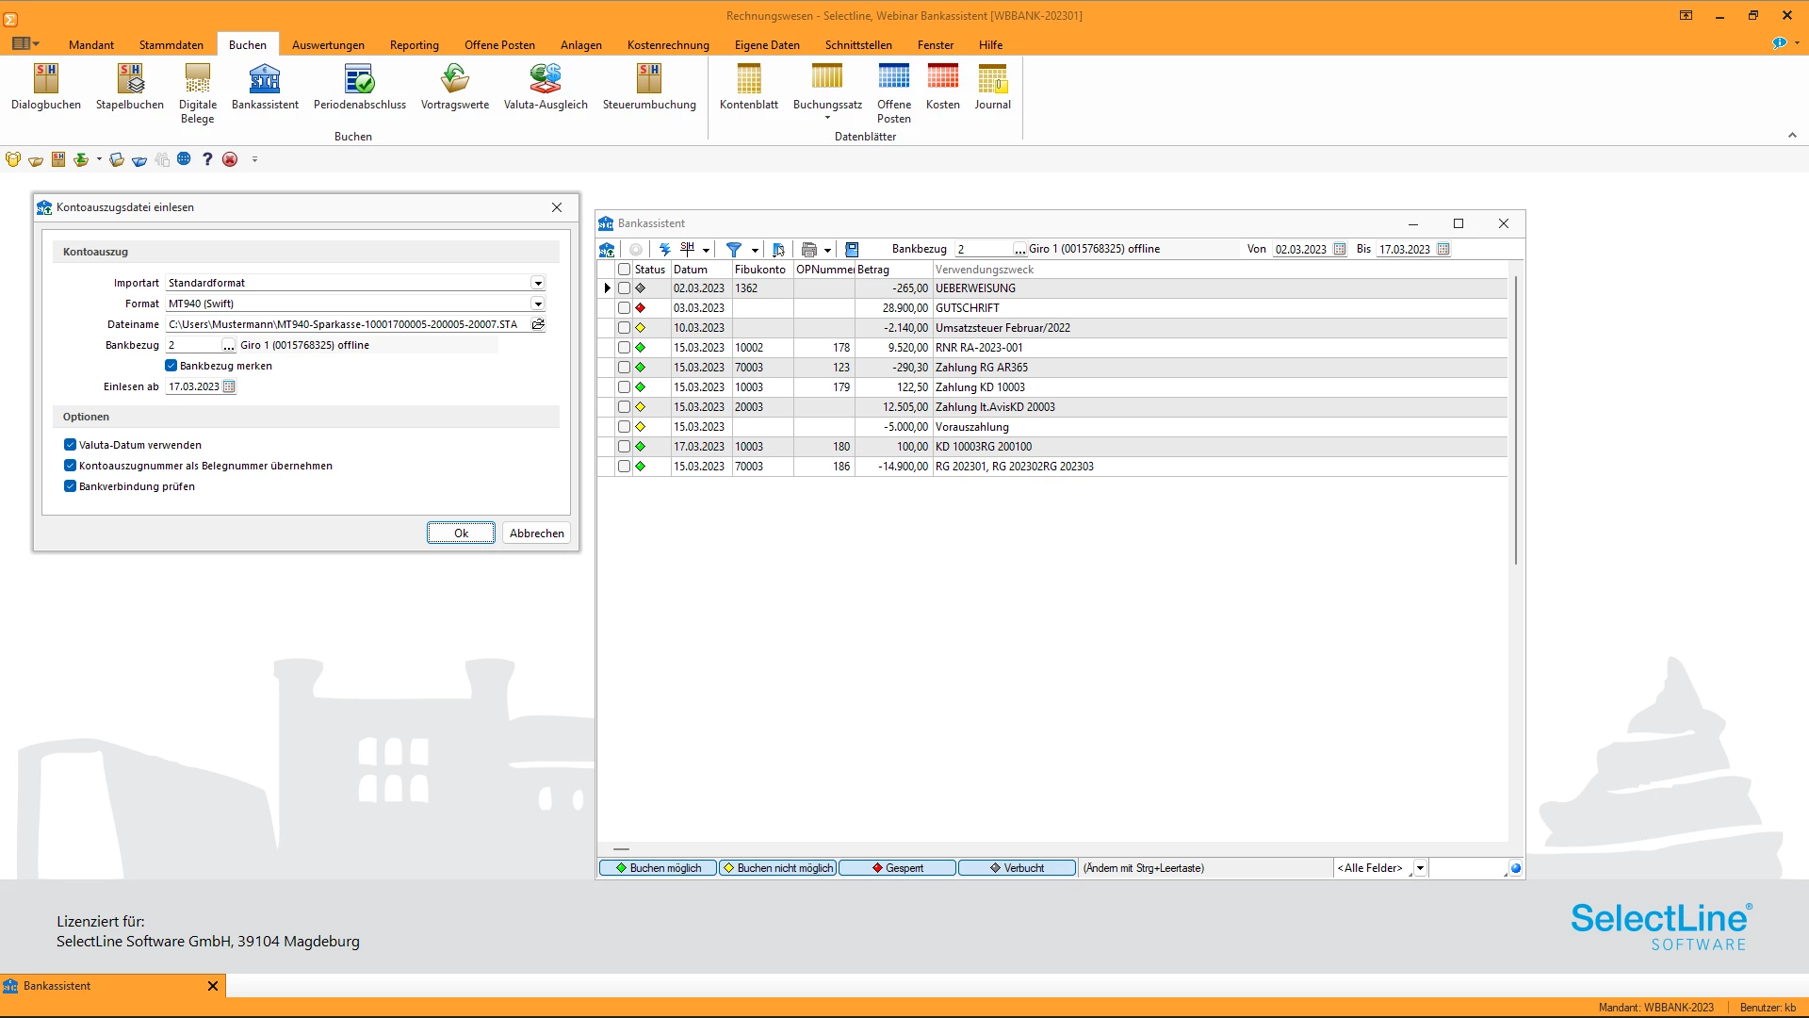The height and width of the screenshot is (1018, 1809).
Task: Open dropdown beside green sigma folder icon
Action: [x=99, y=159]
